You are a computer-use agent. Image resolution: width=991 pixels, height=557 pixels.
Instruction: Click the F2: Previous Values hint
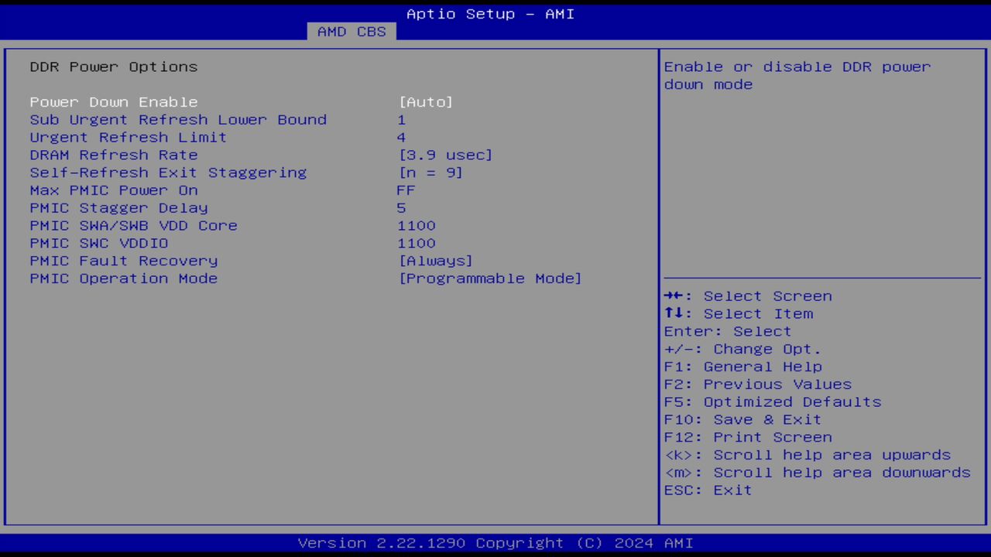[758, 384]
